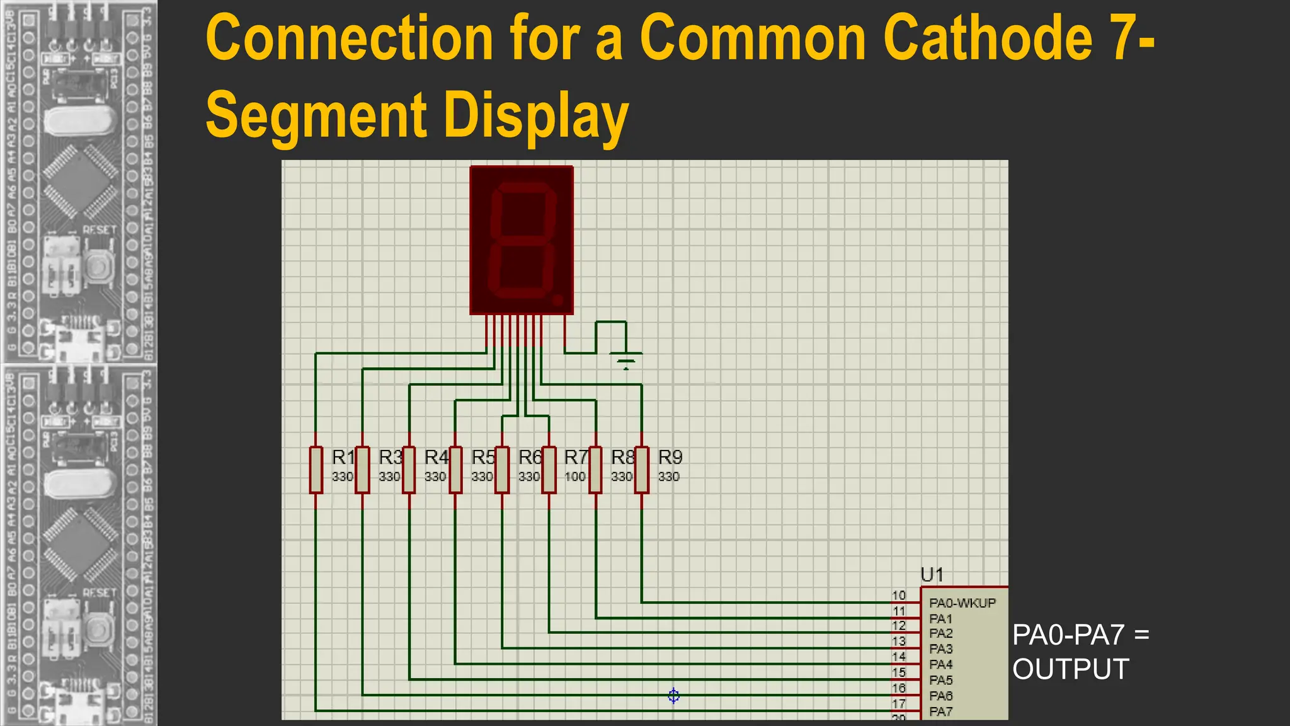The height and width of the screenshot is (726, 1290).
Task: Click the lower STM32 board image
Action: click(x=79, y=544)
